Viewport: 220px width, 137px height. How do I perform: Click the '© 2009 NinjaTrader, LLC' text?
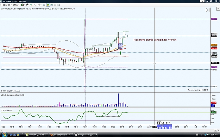tap(11, 91)
